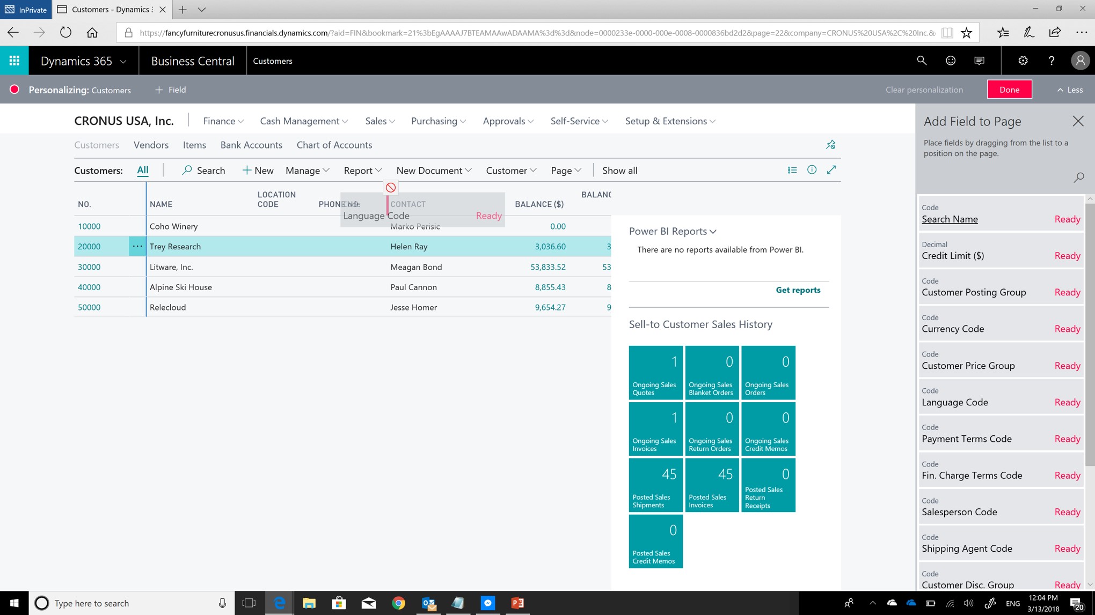Refresh the browser page
1095x615 pixels.
pos(65,33)
